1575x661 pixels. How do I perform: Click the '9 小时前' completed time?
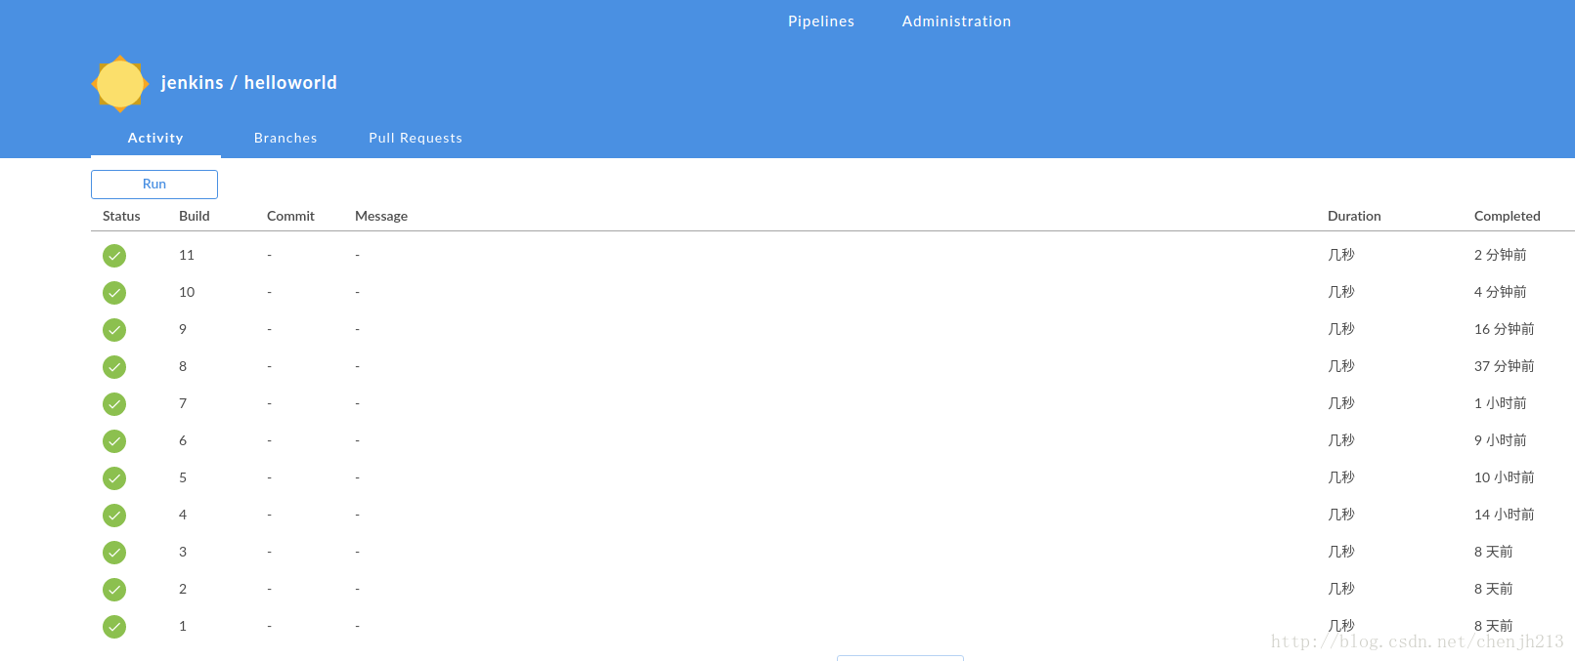click(1501, 440)
